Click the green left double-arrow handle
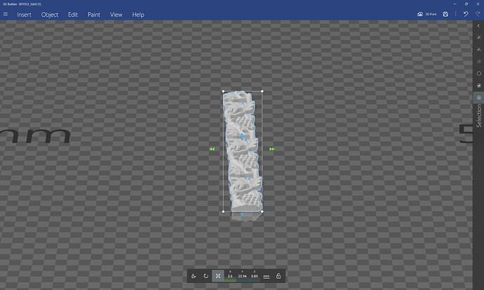The image size is (484, 290). tap(212, 149)
